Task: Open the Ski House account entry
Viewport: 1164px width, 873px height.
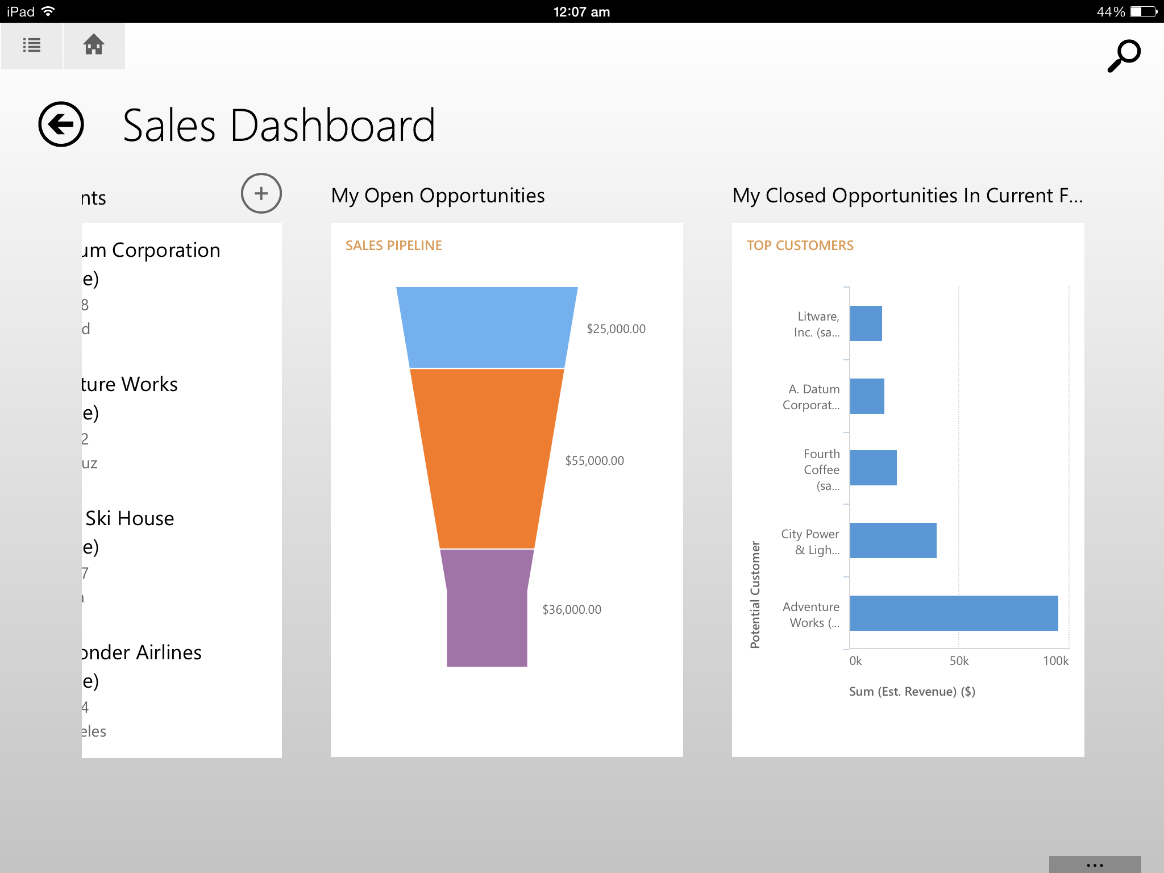Action: [131, 518]
